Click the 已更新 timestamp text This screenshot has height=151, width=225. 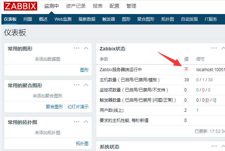pyautogui.click(x=210, y=131)
